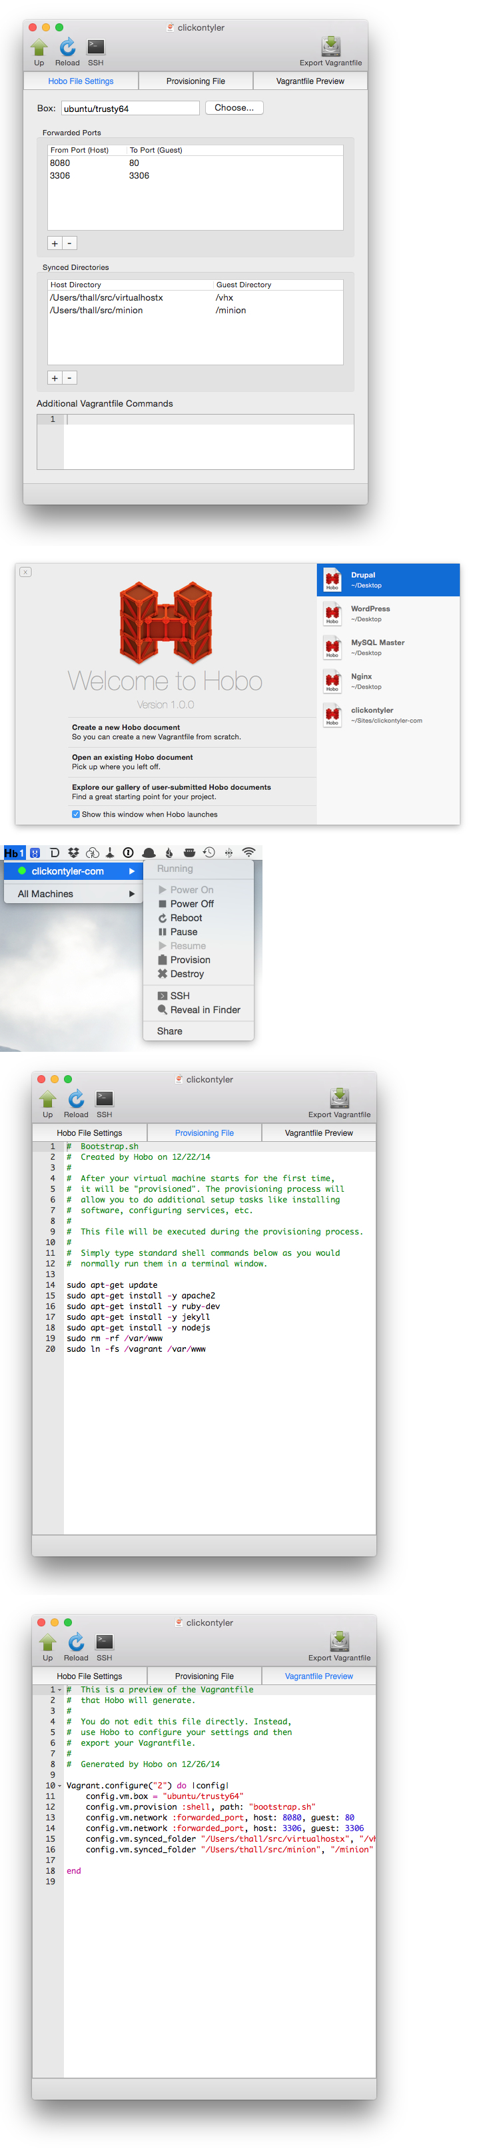Image resolution: width=477 pixels, height=2155 pixels.
Task: Collapse the fold arrow at code line 1
Action: [x=59, y=1690]
